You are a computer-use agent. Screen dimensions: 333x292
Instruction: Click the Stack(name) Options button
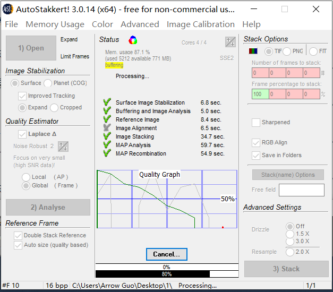pos(288,175)
